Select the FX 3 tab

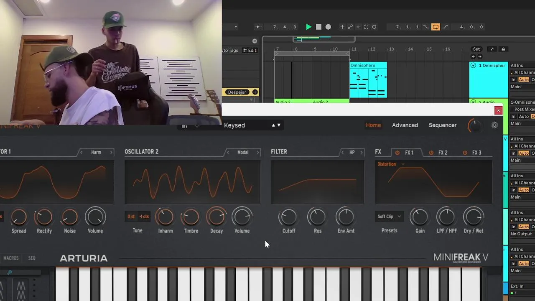pos(476,153)
